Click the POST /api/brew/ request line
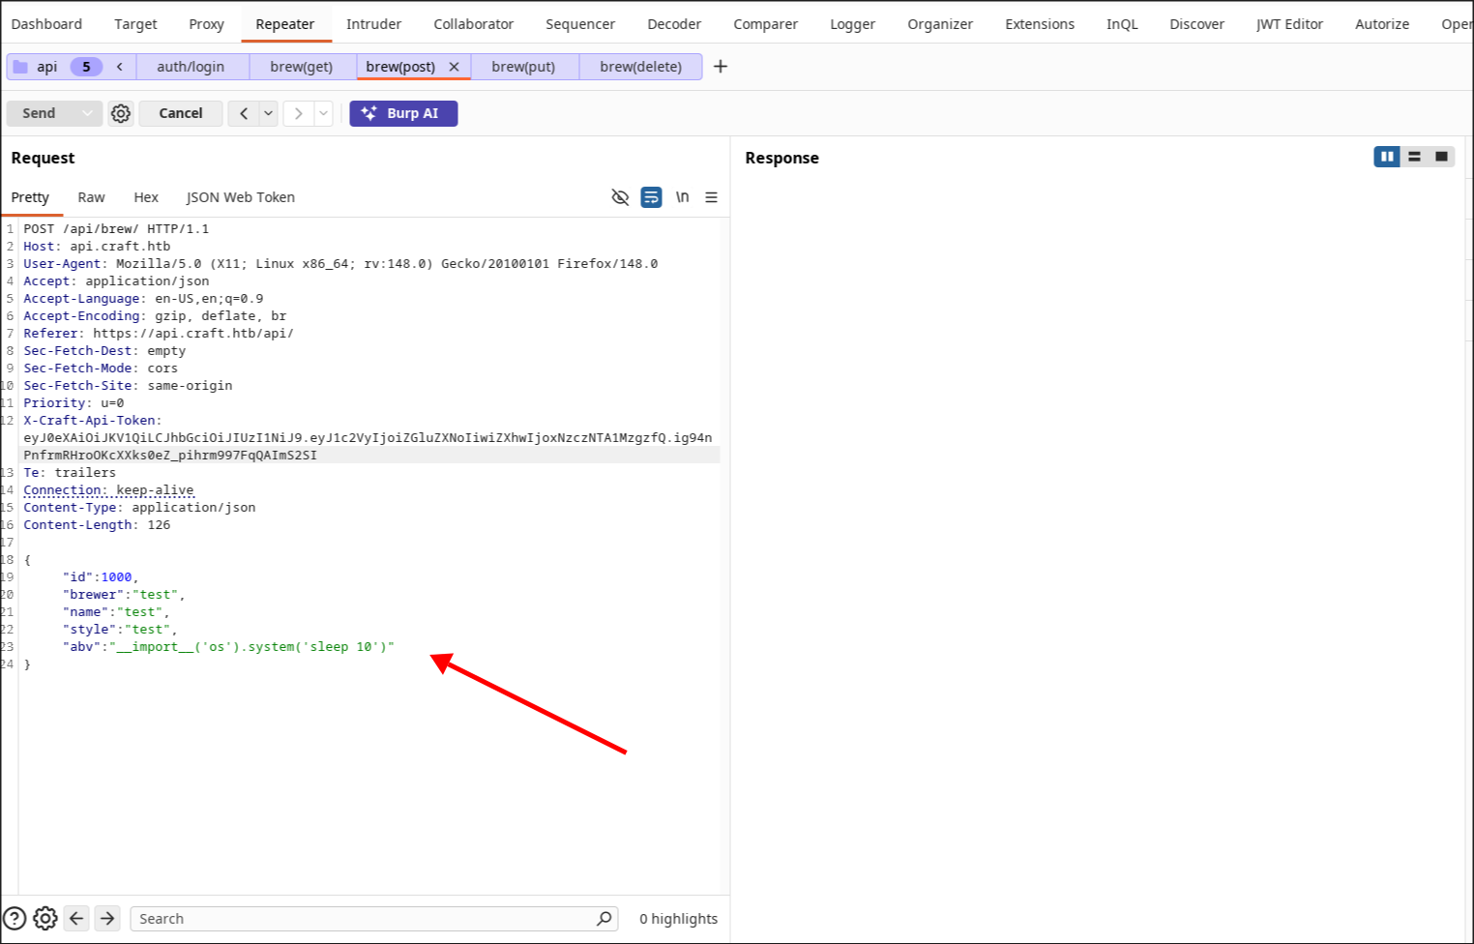Screen dimensions: 1474x944 click(x=116, y=229)
